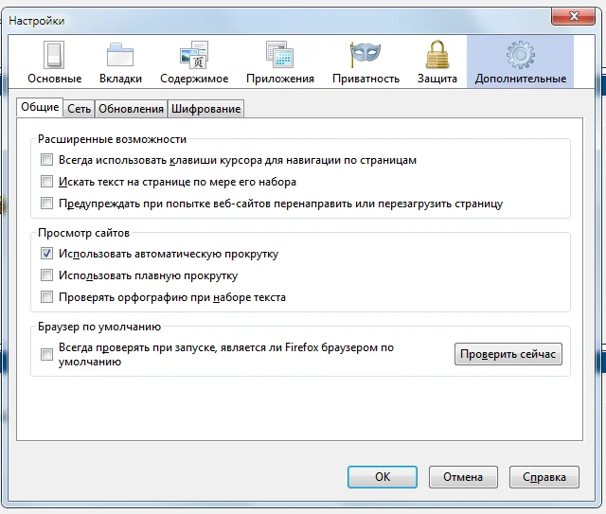
Task: Open the Приватность mask icon
Action: (x=365, y=56)
